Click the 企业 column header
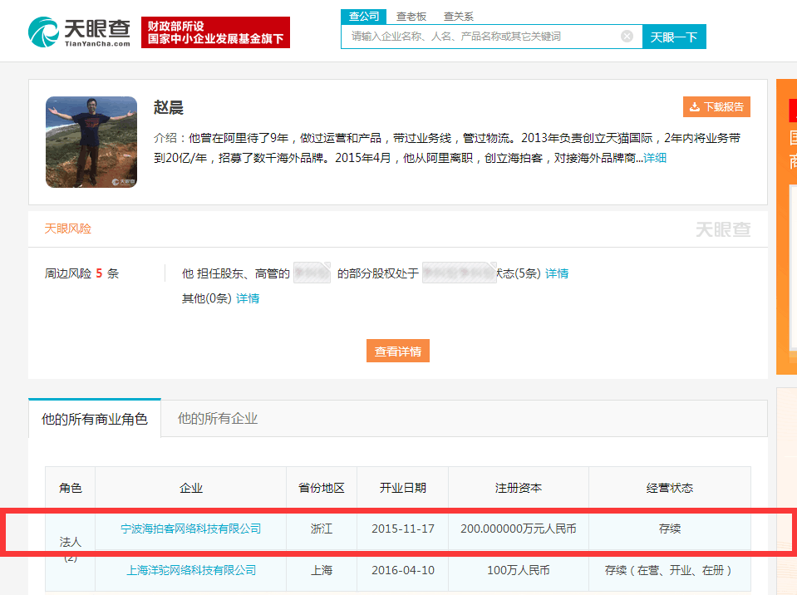The image size is (797, 595). pos(190,488)
